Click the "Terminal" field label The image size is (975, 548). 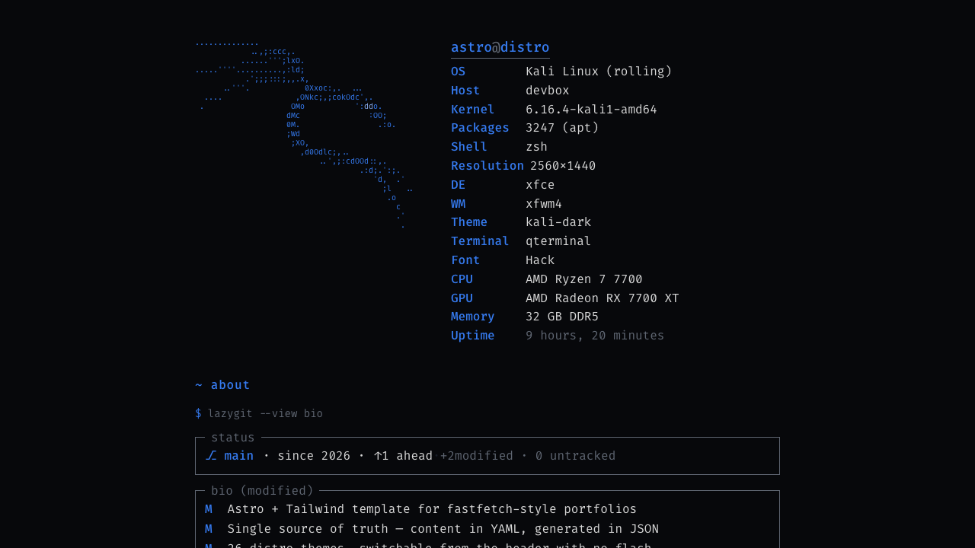tap(480, 241)
